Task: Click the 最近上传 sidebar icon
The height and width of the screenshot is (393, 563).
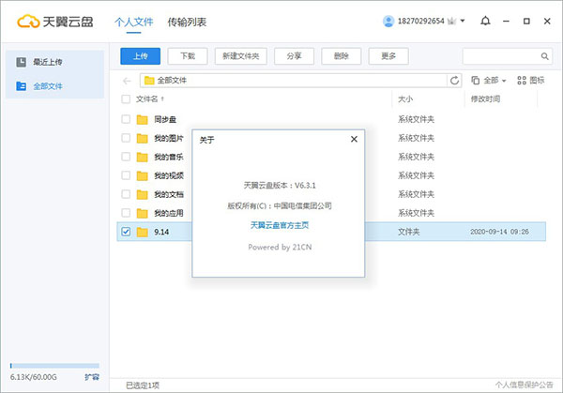Action: pos(22,62)
